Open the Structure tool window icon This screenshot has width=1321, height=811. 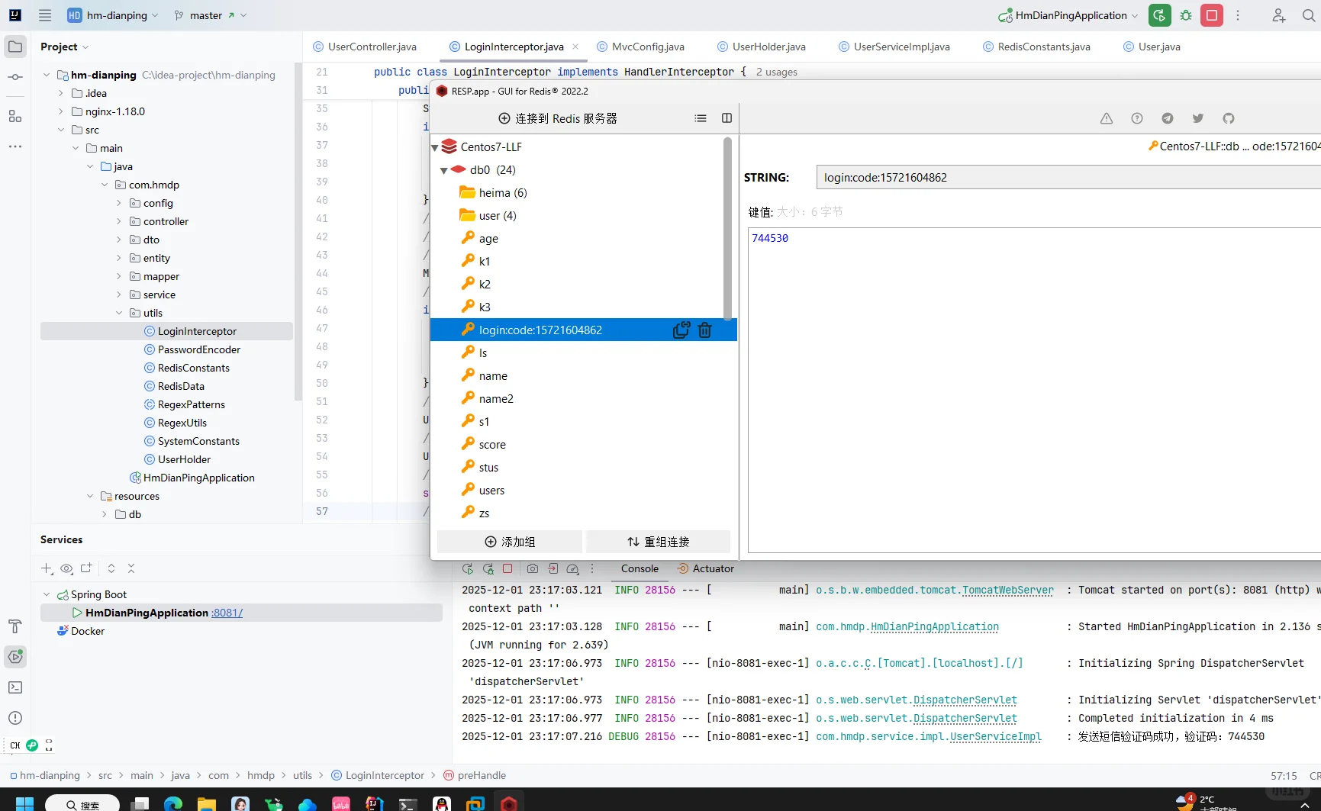15,117
